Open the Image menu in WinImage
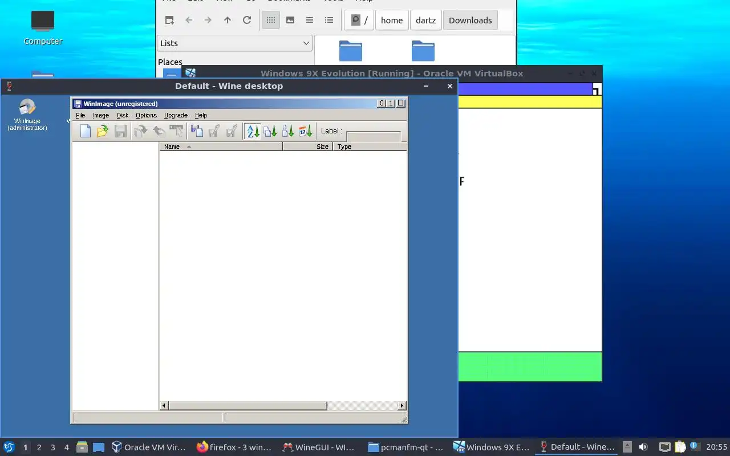Image resolution: width=730 pixels, height=456 pixels. [x=101, y=115]
